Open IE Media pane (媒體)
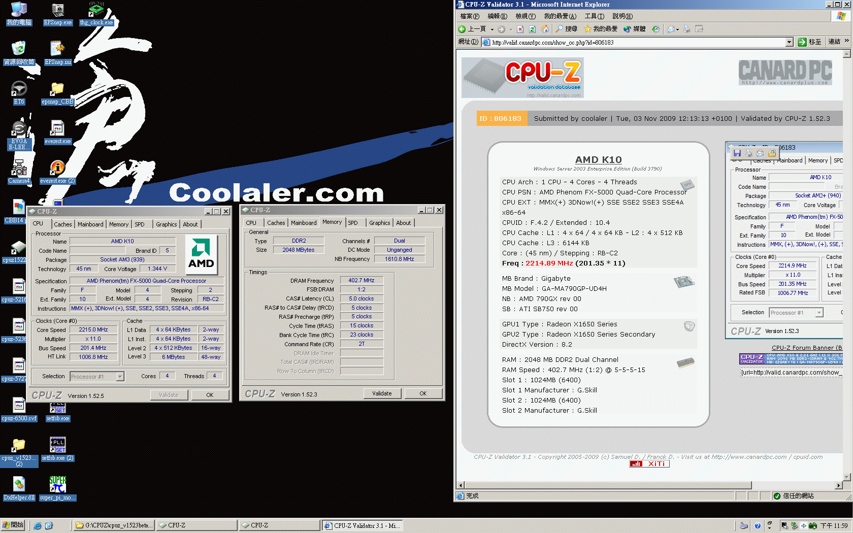 click(x=634, y=29)
